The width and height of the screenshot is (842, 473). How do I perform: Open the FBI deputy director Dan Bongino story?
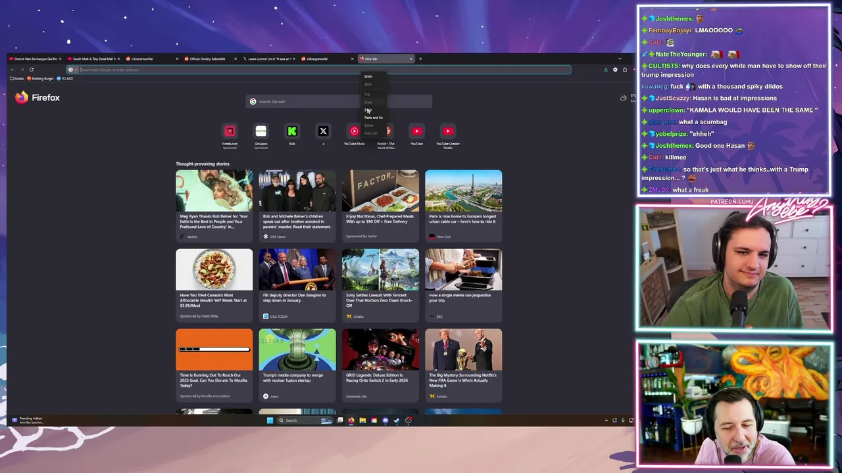(297, 284)
